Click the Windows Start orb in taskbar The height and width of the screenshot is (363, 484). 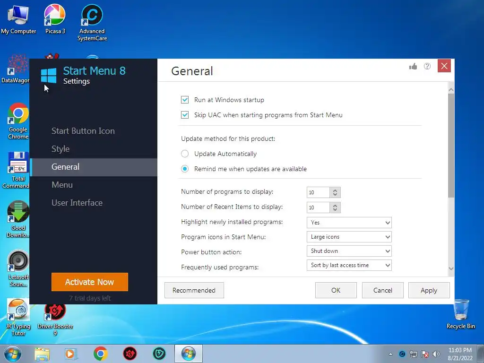[x=13, y=354]
